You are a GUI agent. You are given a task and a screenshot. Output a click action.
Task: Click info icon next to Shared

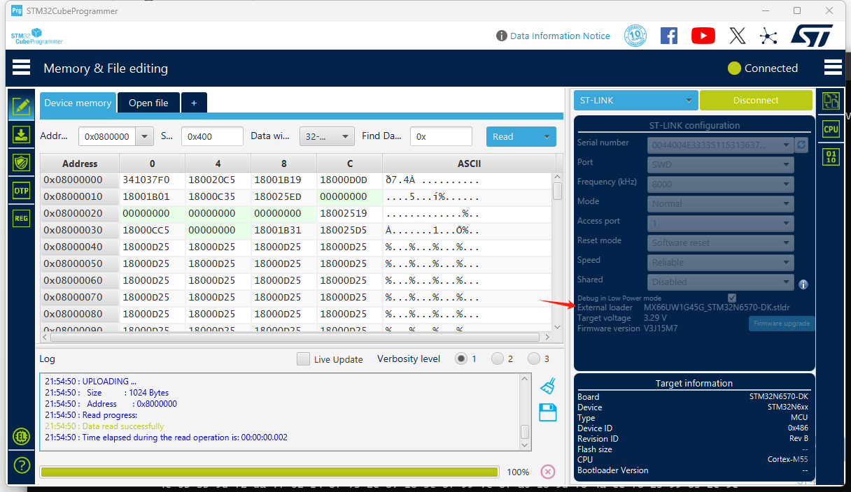click(x=803, y=284)
